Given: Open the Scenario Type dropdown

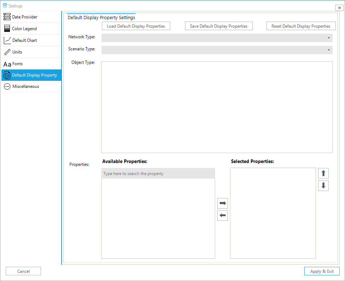Looking at the screenshot, I should click(217, 50).
